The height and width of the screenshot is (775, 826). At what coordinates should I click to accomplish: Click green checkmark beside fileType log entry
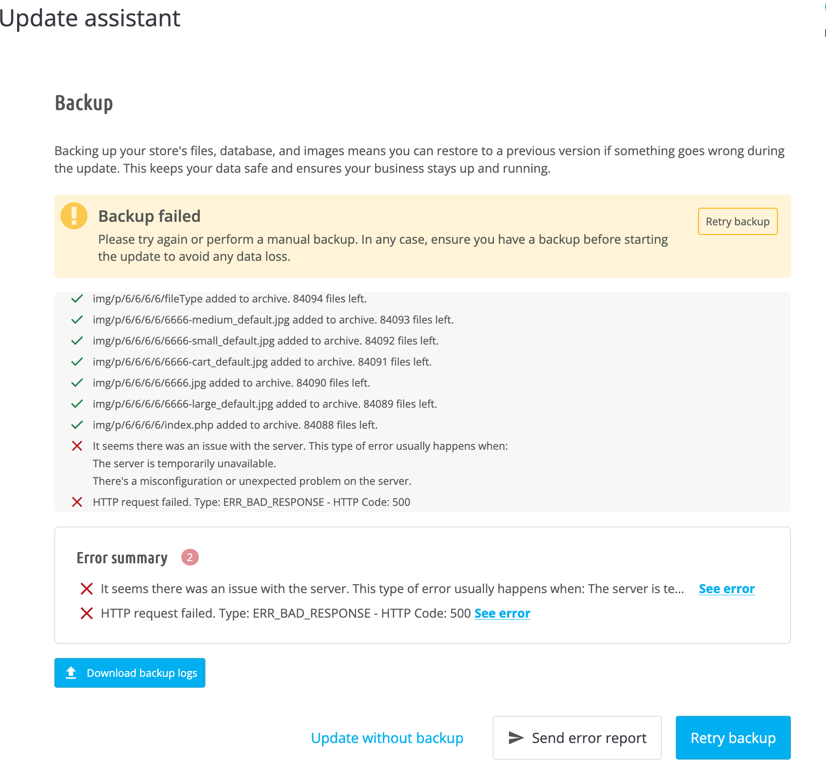(x=77, y=299)
